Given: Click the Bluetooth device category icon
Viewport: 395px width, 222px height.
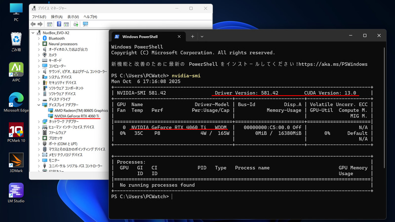Looking at the screenshot, I should click(45, 38).
